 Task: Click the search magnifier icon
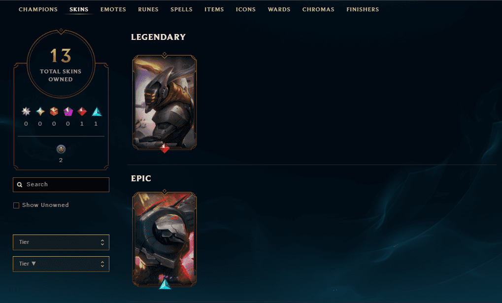tap(20, 185)
